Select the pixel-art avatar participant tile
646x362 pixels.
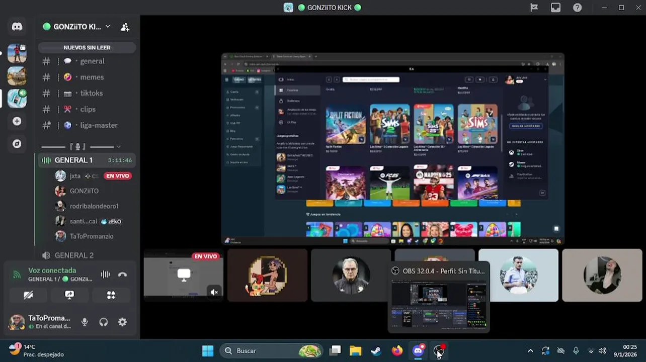pos(267,275)
